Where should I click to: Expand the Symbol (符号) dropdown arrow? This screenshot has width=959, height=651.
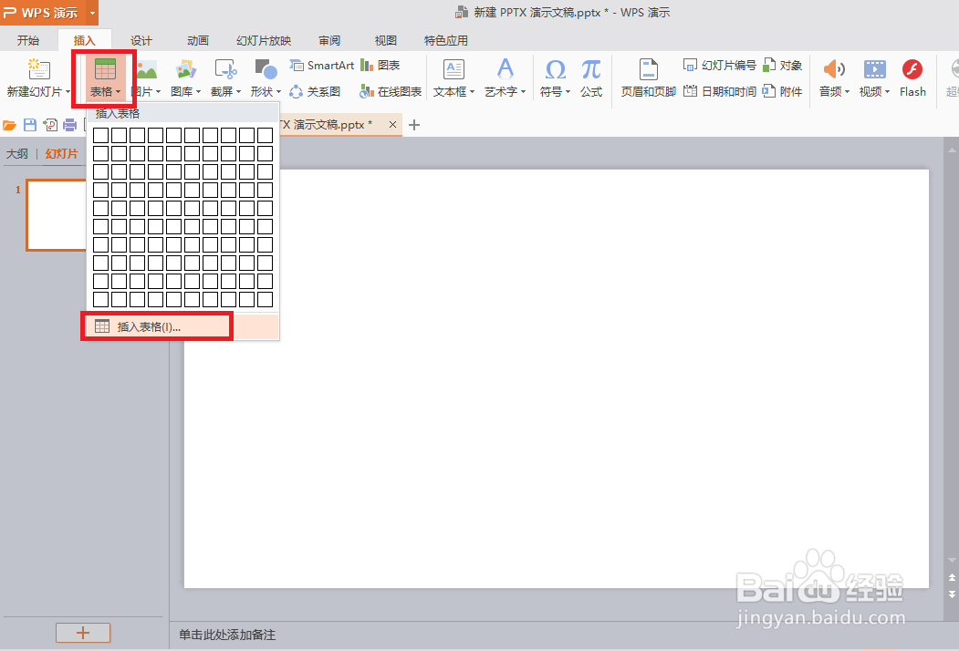click(x=568, y=92)
